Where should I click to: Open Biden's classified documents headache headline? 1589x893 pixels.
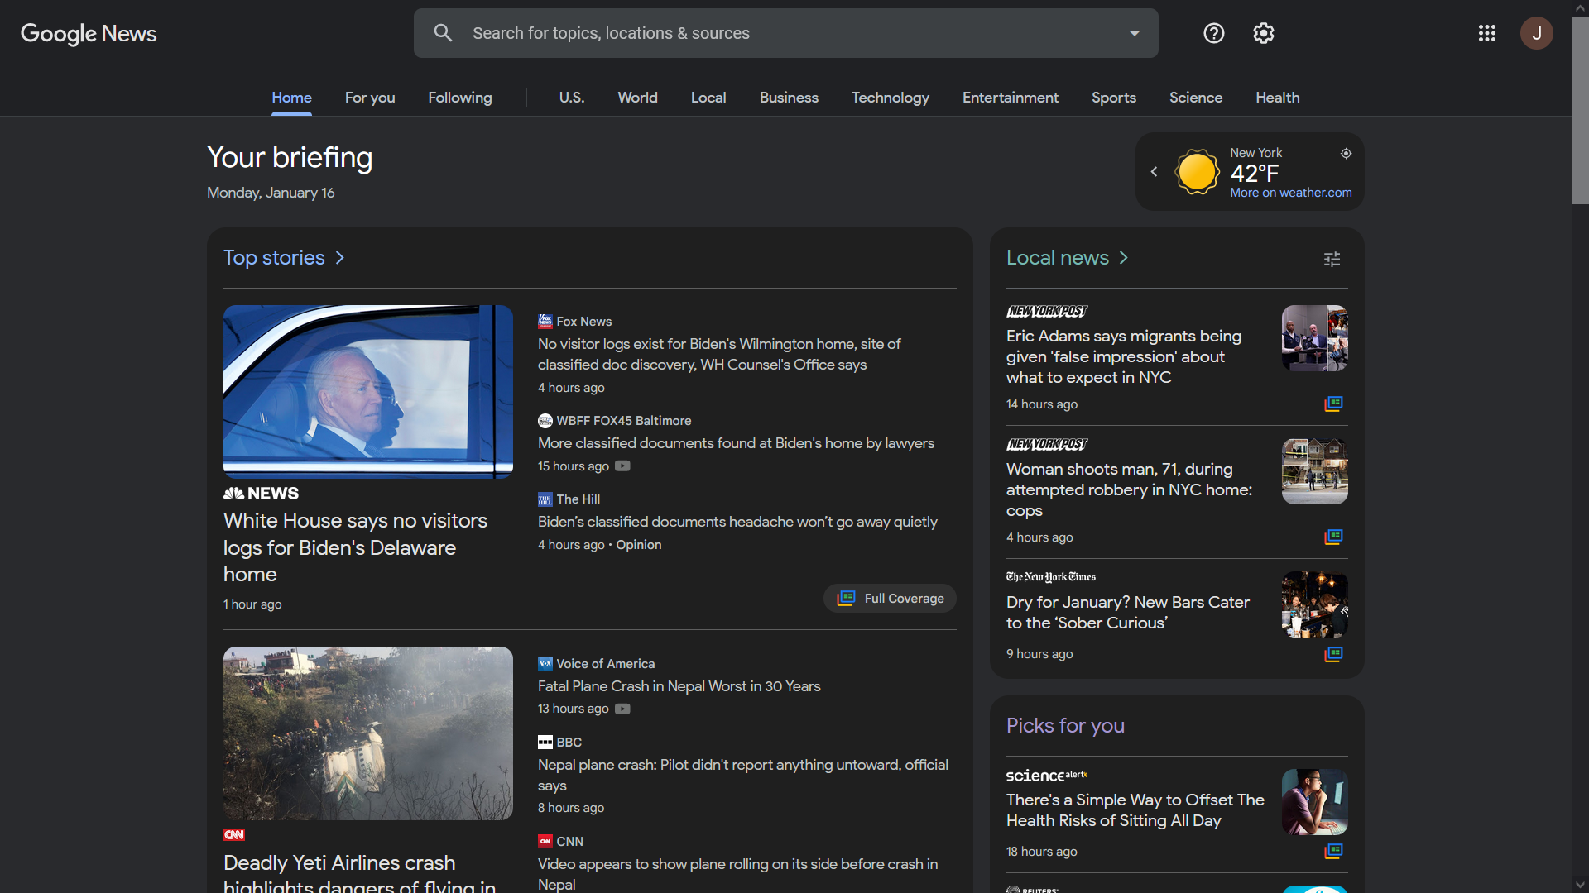coord(737,522)
